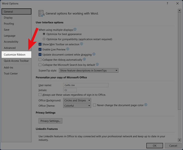
Task: Open the Add-ins category
Action: click(x=17, y=68)
